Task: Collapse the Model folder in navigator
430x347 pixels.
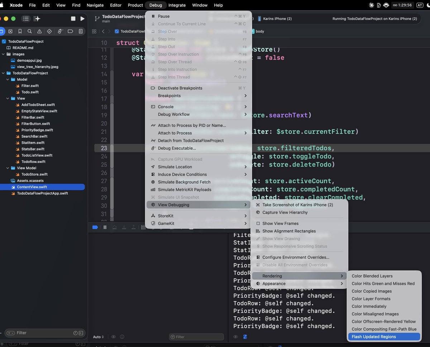Action: [8, 79]
